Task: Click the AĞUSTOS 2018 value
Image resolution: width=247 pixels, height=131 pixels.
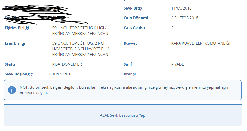Action: (x=185, y=18)
